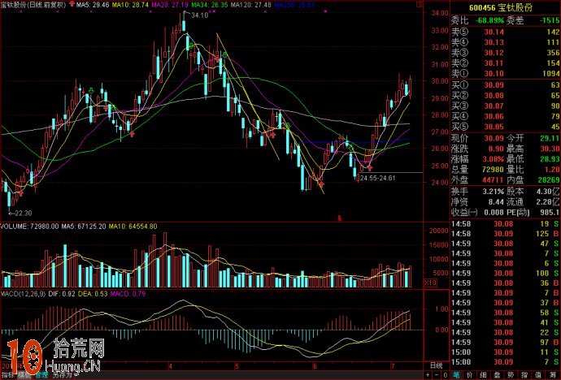Click the 卖② ask price 30.11
The image size is (561, 380).
tap(494, 63)
